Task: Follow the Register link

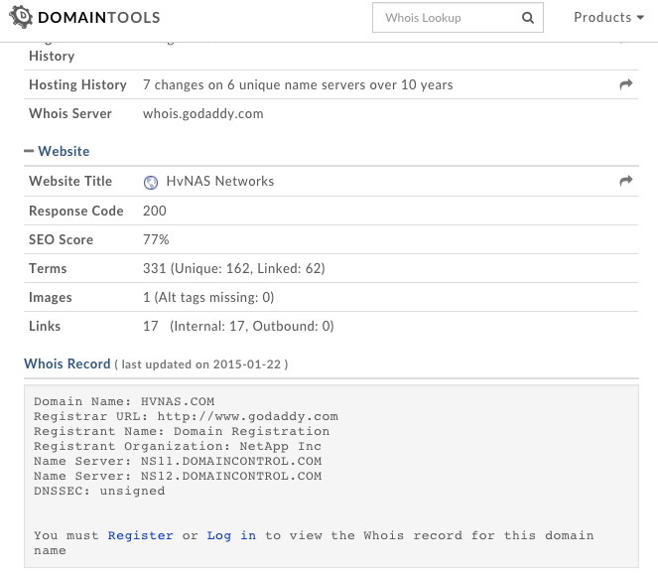Action: pos(141,535)
